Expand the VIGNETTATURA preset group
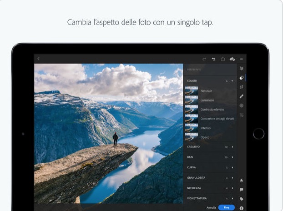 point(210,198)
